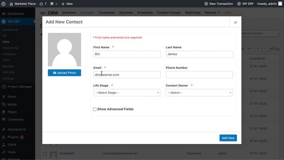The height and width of the screenshot is (160, 284).
Task: Click the updates icon showing 7
Action: pos(43,4)
